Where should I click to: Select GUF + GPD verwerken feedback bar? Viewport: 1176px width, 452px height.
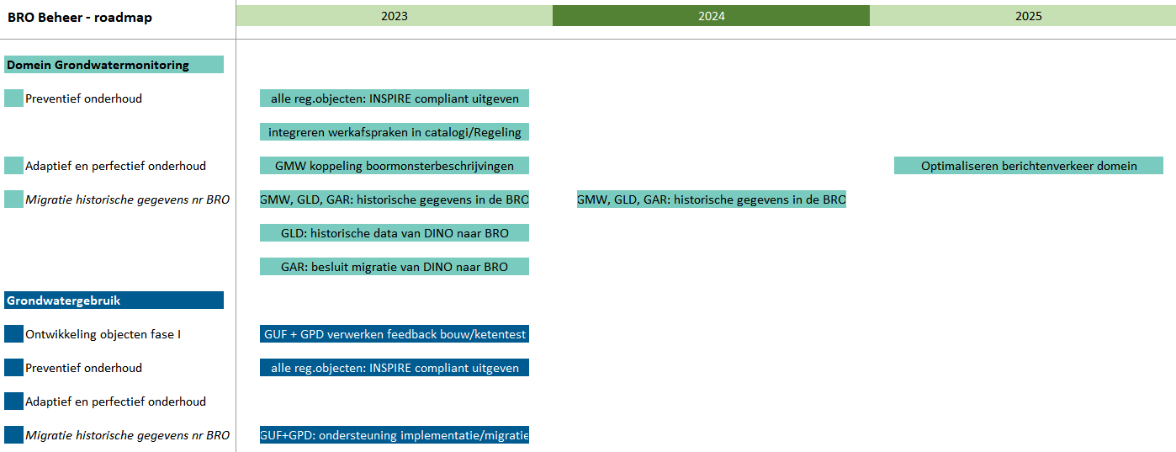pos(395,334)
